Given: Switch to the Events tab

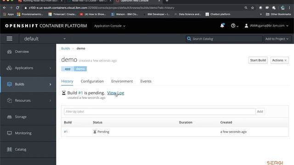Looking at the screenshot, I should click(x=146, y=81).
